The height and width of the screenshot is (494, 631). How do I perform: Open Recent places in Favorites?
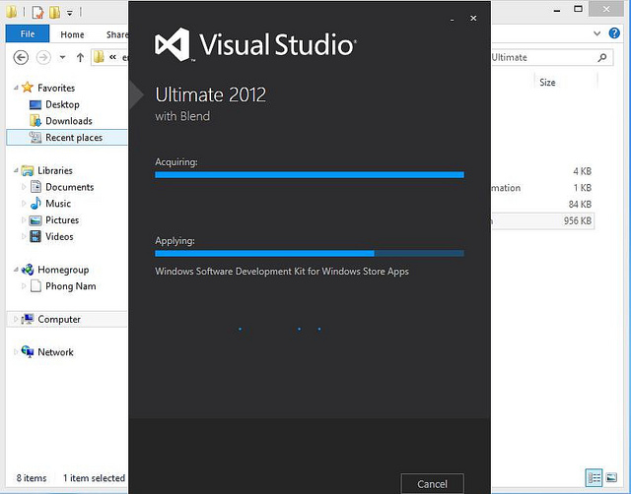[x=74, y=138]
